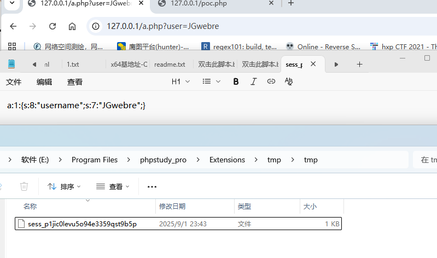Reload the current browser page

[53, 26]
